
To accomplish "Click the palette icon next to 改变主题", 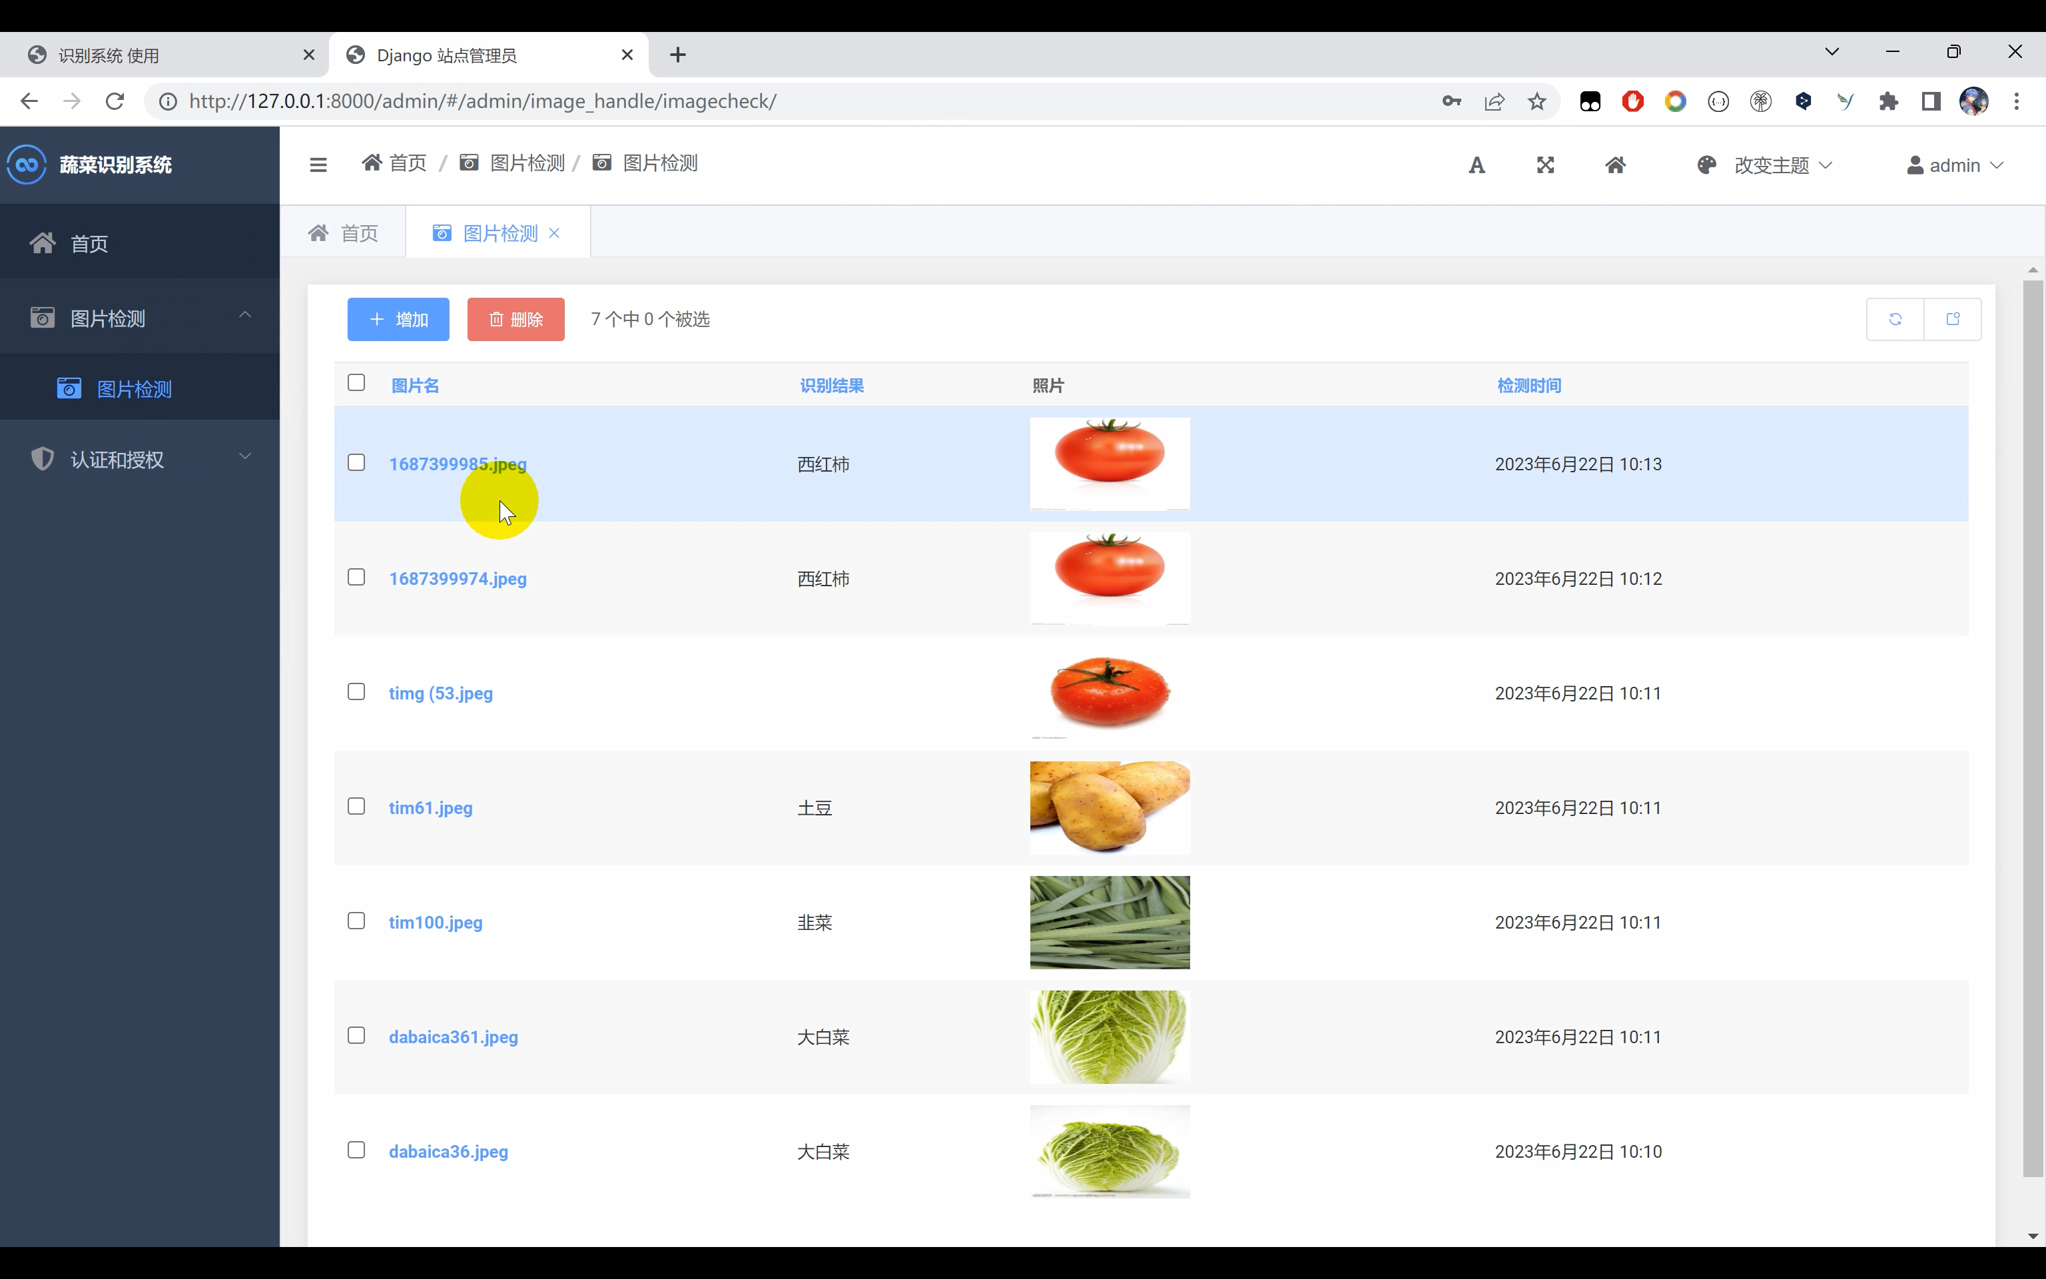I will click(1706, 165).
